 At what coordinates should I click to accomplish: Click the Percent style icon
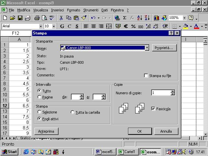click(133, 26)
